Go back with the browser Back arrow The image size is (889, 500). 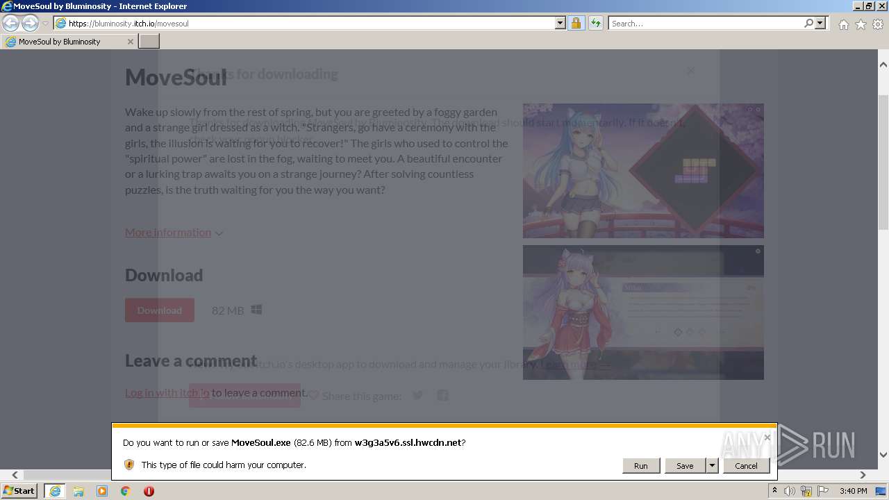[10, 23]
